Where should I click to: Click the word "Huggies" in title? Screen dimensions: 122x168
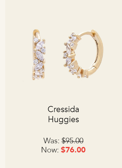click(63, 119)
